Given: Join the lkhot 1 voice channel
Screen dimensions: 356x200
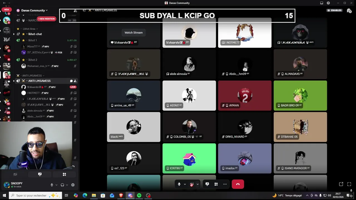Looking at the screenshot, I should click(x=33, y=40).
